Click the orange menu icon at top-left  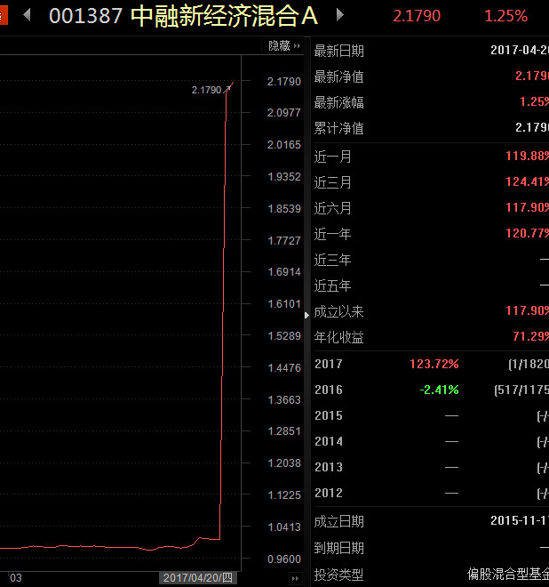click(x=4, y=16)
